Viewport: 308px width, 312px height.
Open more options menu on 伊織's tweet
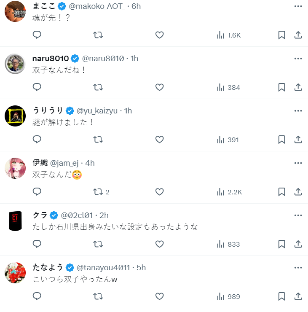pyautogui.click(x=298, y=163)
